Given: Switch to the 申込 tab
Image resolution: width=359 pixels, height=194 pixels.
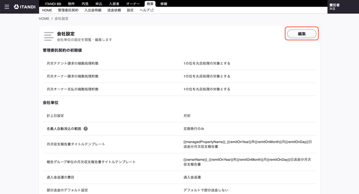Looking at the screenshot, I should coord(99,4).
